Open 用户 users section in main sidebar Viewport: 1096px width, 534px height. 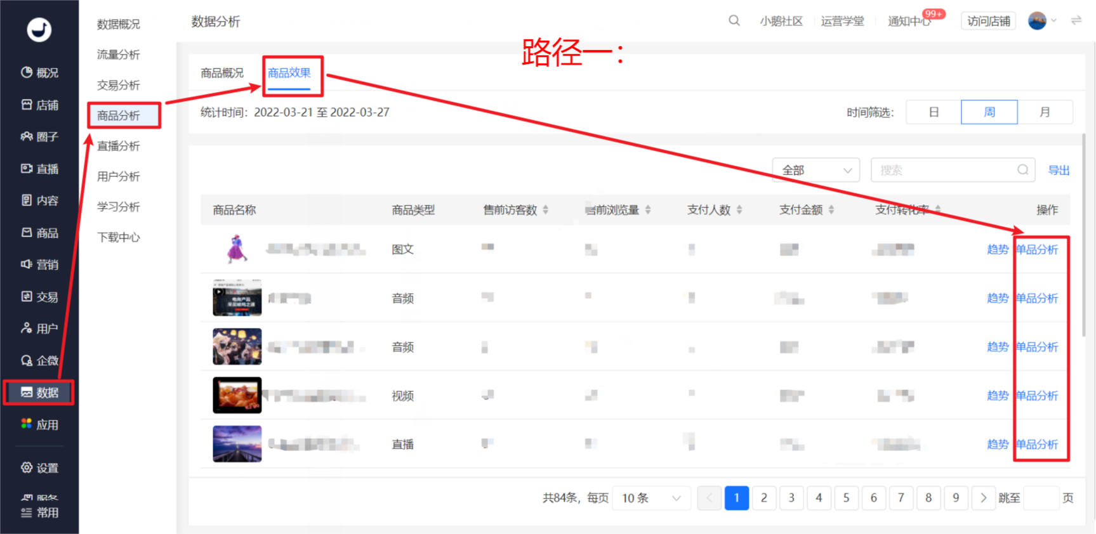tap(39, 329)
